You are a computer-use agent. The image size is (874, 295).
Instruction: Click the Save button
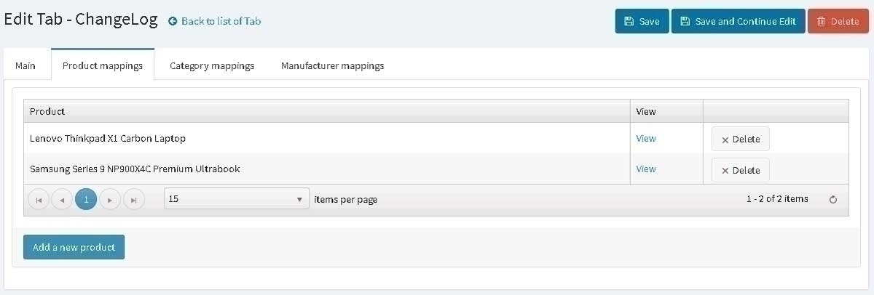(x=642, y=21)
